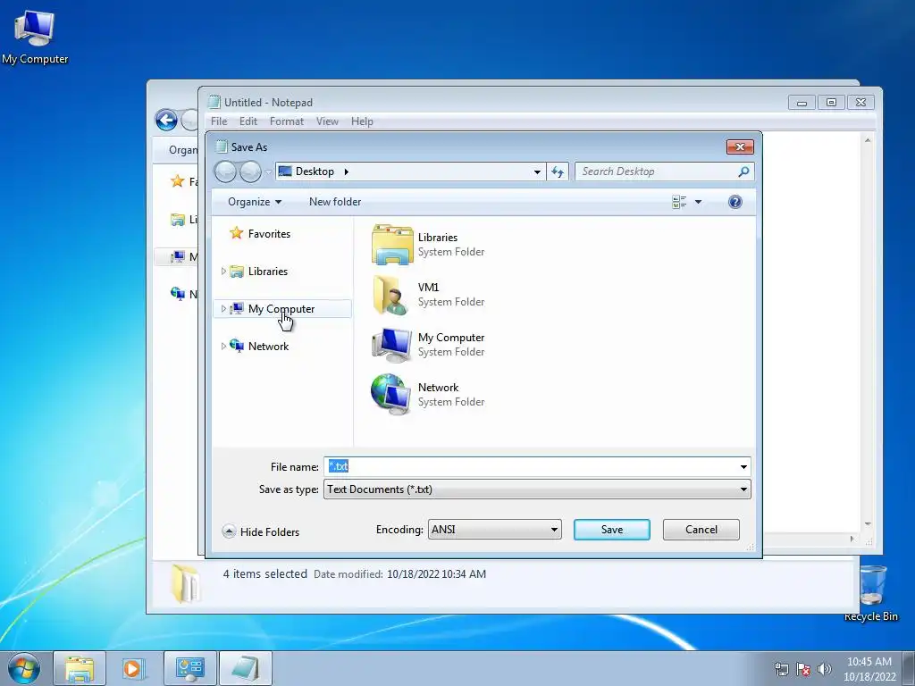
Task: Click the File name text field
Action: pyautogui.click(x=530, y=466)
